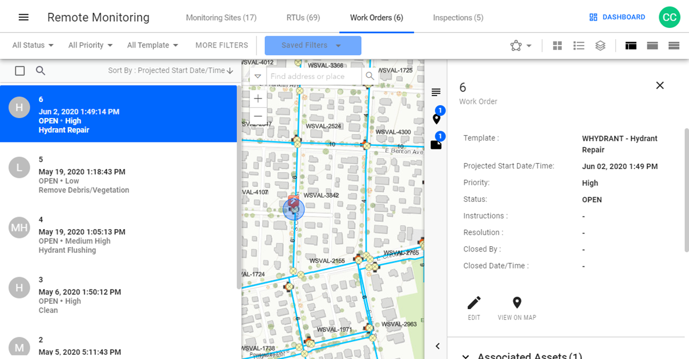Switch to grid view layout
The height and width of the screenshot is (359, 689).
point(557,45)
